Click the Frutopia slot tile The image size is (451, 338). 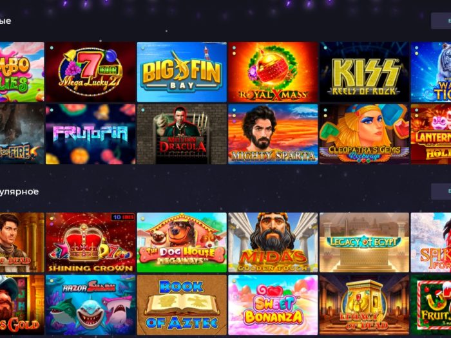[91, 134]
